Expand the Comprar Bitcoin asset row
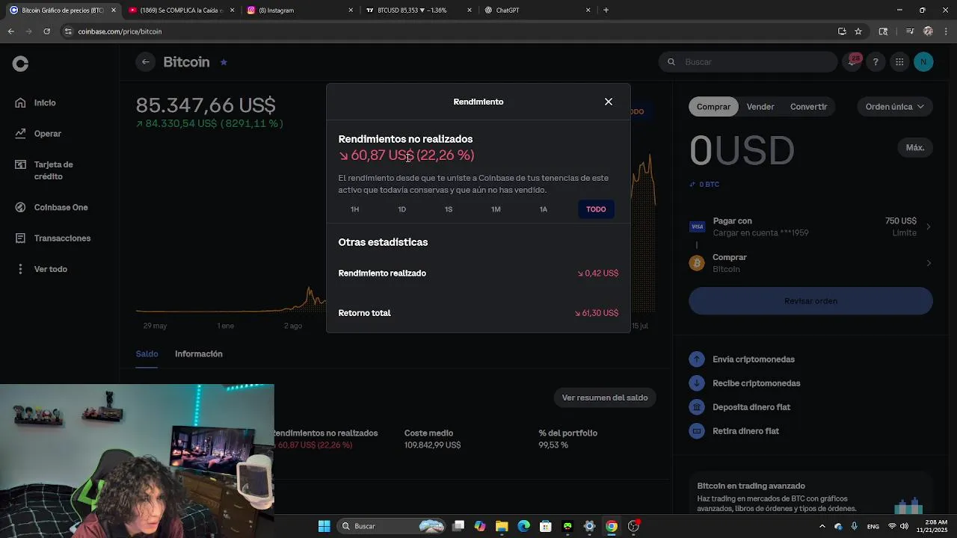This screenshot has width=957, height=538. point(810,263)
